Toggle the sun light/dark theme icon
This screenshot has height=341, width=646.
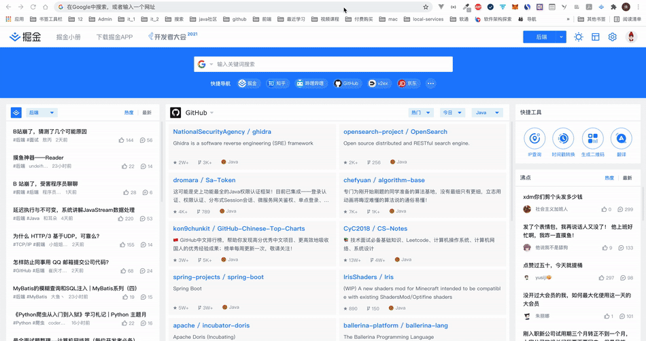pos(579,37)
